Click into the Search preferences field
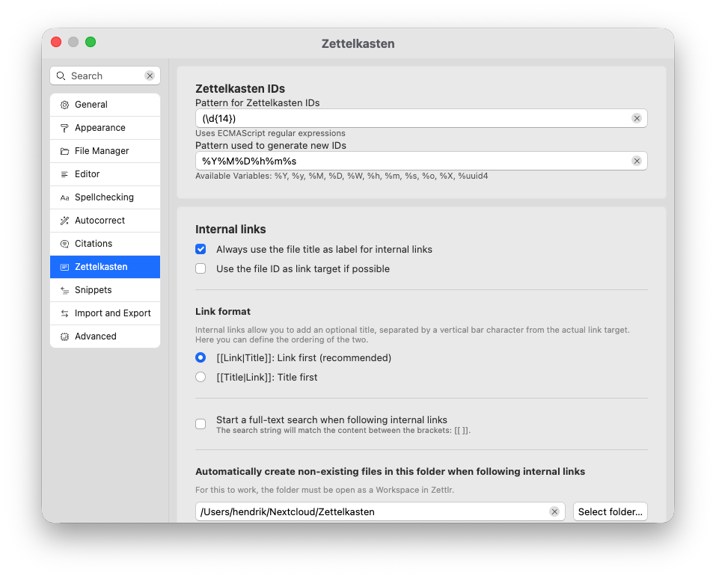 (105, 76)
